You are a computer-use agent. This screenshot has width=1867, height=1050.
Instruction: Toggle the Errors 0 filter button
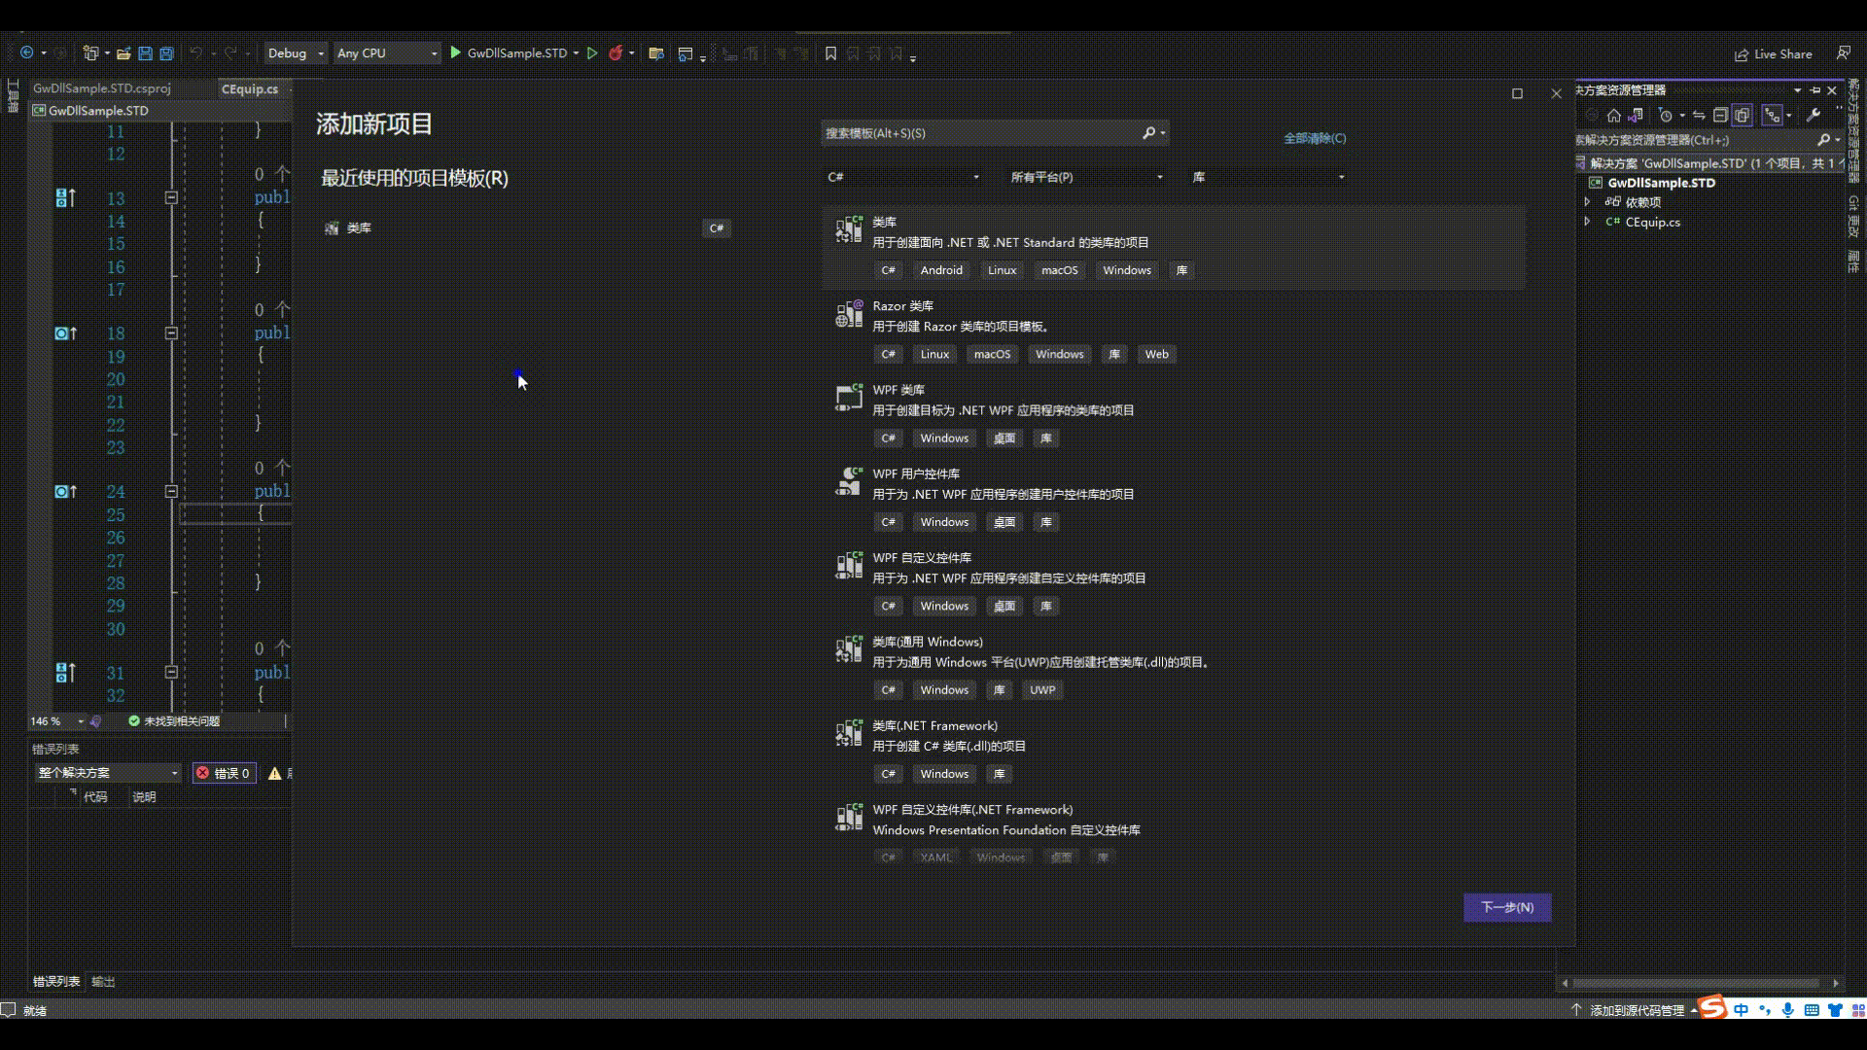pyautogui.click(x=224, y=773)
